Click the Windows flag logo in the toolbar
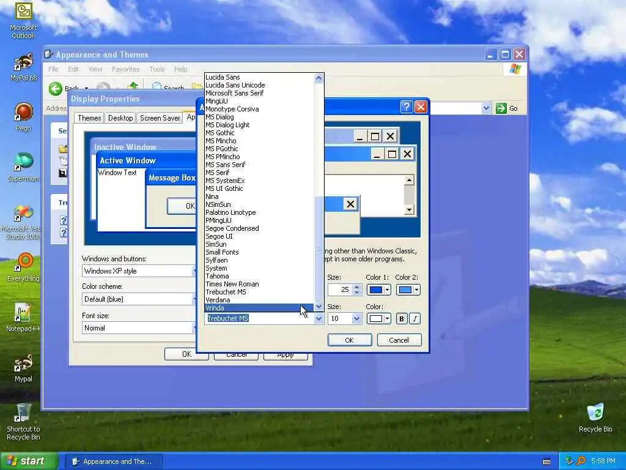The image size is (626, 470). 515,69
